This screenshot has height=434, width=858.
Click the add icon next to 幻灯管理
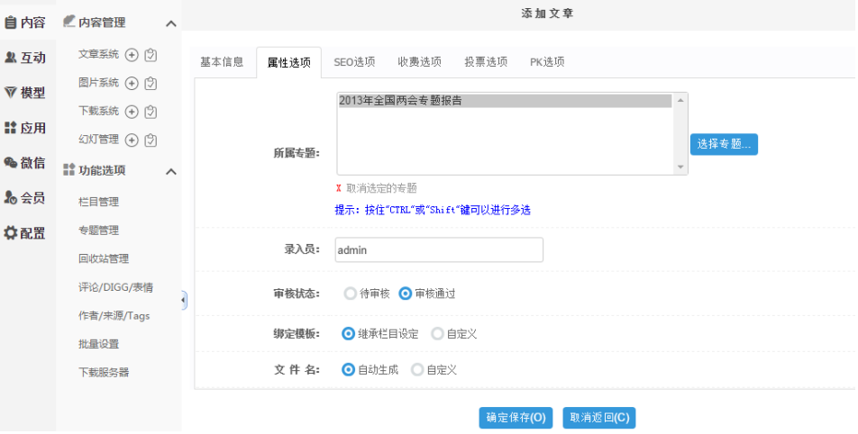click(132, 140)
